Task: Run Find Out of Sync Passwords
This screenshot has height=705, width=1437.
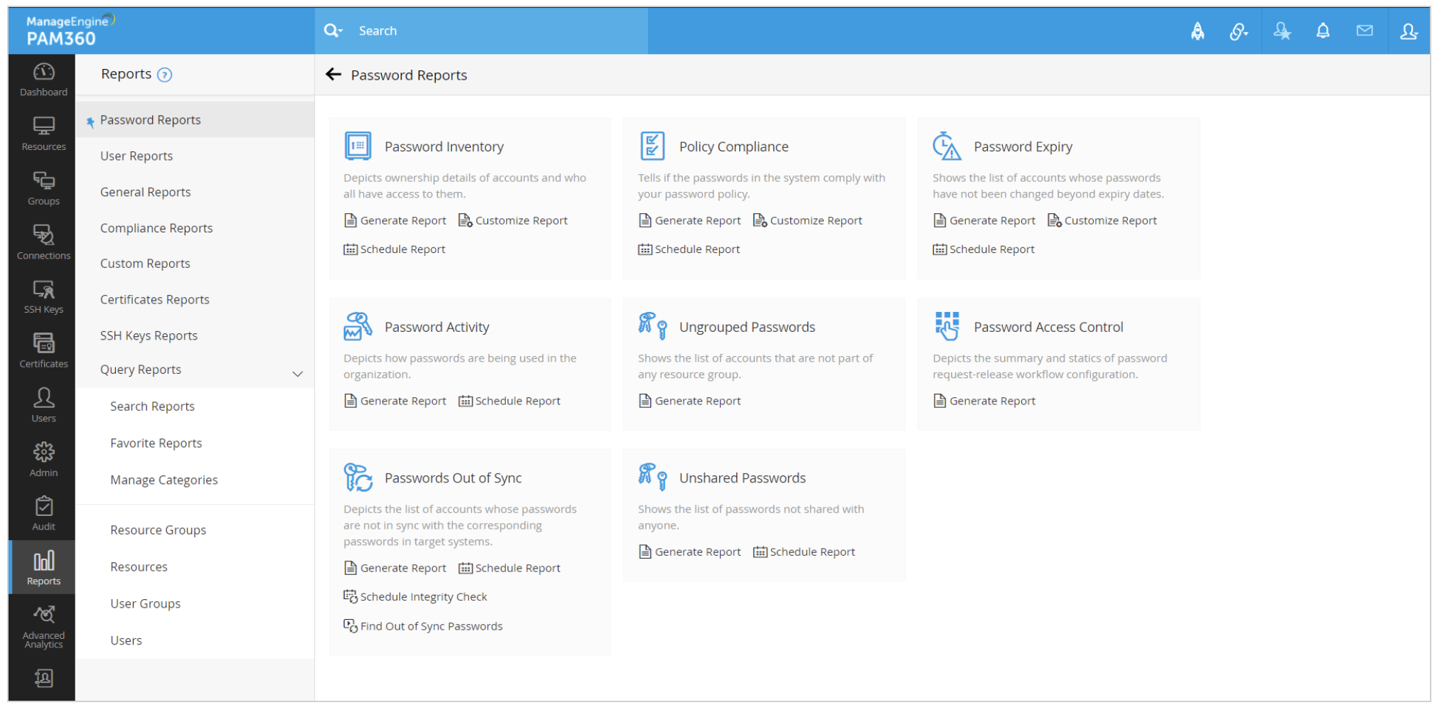Action: 431,626
